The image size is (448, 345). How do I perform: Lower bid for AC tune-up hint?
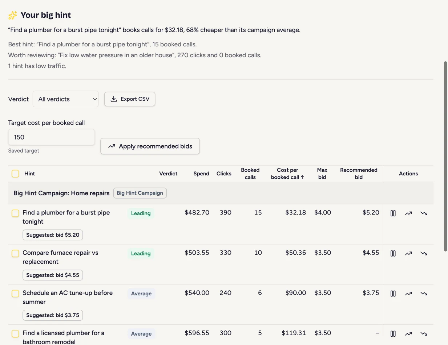pyautogui.click(x=424, y=294)
